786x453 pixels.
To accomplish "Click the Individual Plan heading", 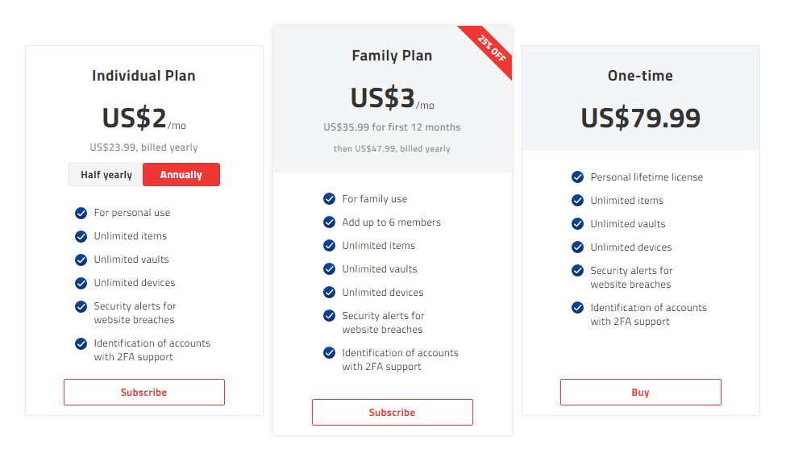I will point(143,76).
